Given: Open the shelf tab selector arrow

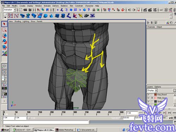Looking at the screenshot, I should (x=5, y=17).
